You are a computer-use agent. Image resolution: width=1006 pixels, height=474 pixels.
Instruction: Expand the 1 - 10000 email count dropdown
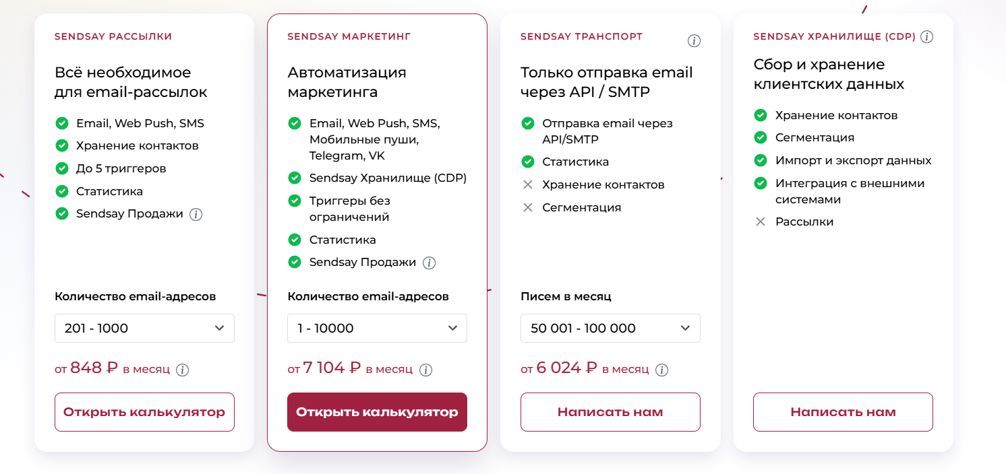click(377, 328)
